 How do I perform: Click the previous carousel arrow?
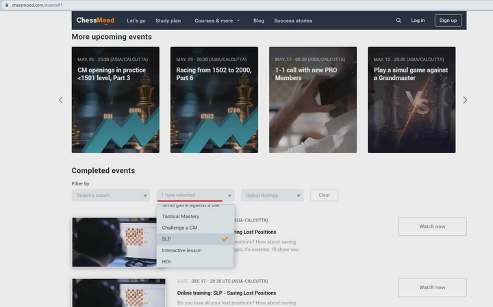point(60,100)
